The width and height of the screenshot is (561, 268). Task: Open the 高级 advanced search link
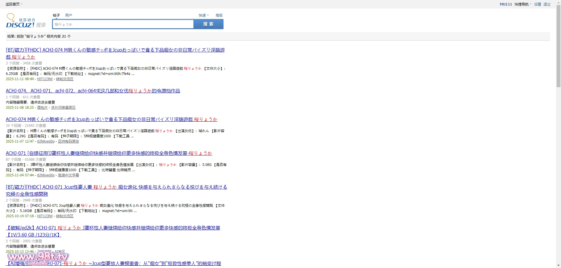coord(219,15)
